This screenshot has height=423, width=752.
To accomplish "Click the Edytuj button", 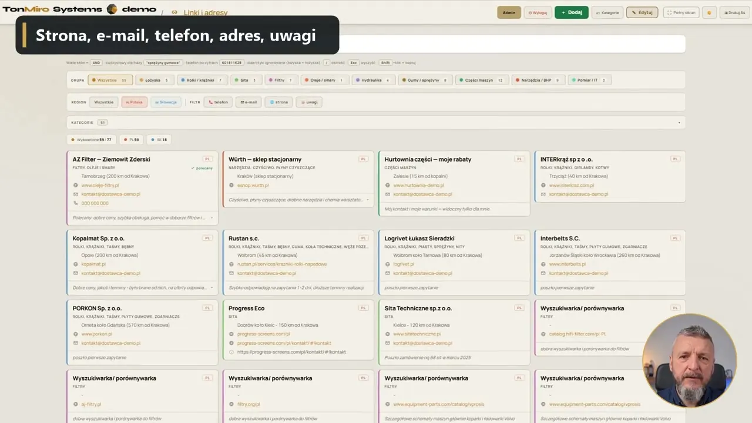I will pos(642,12).
